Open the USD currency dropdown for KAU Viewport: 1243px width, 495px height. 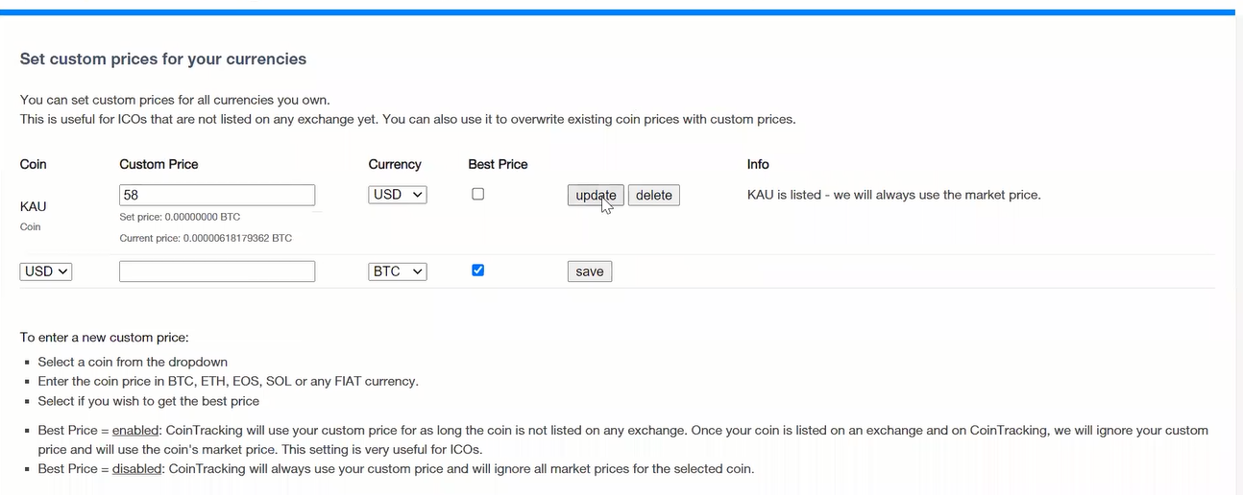[x=398, y=195]
